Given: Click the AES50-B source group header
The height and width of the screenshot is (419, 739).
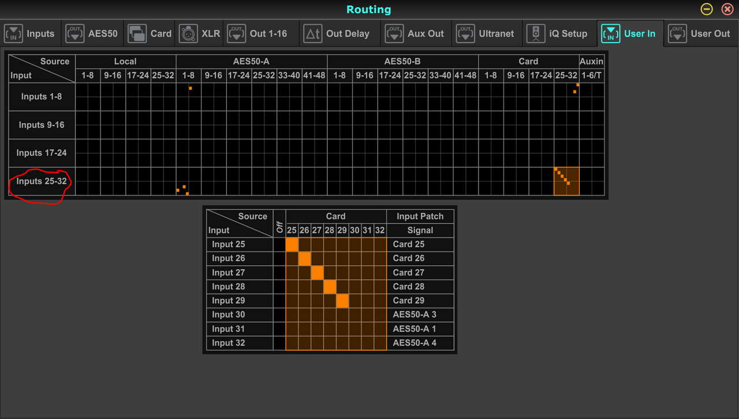Looking at the screenshot, I should pos(402,61).
